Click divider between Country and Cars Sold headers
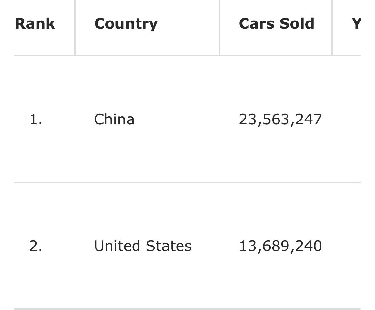The height and width of the screenshot is (310, 375). pyautogui.click(x=219, y=28)
